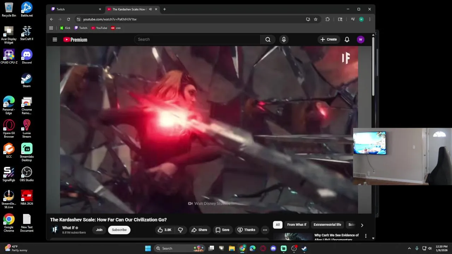This screenshot has width=452, height=254.
Task: Dislike the Kardashev Scale video
Action: click(x=180, y=230)
